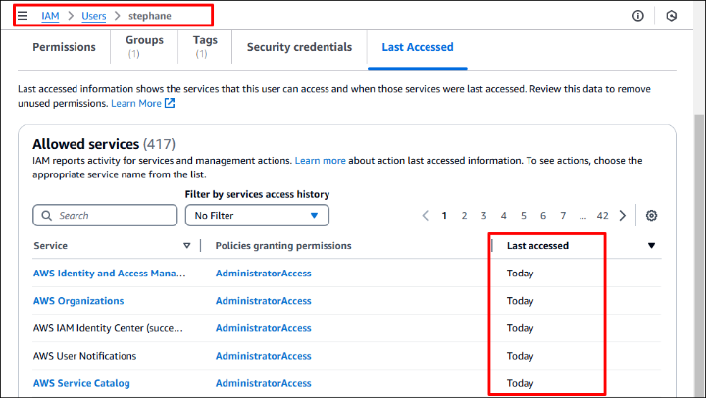Click in the services Search field

coord(105,216)
